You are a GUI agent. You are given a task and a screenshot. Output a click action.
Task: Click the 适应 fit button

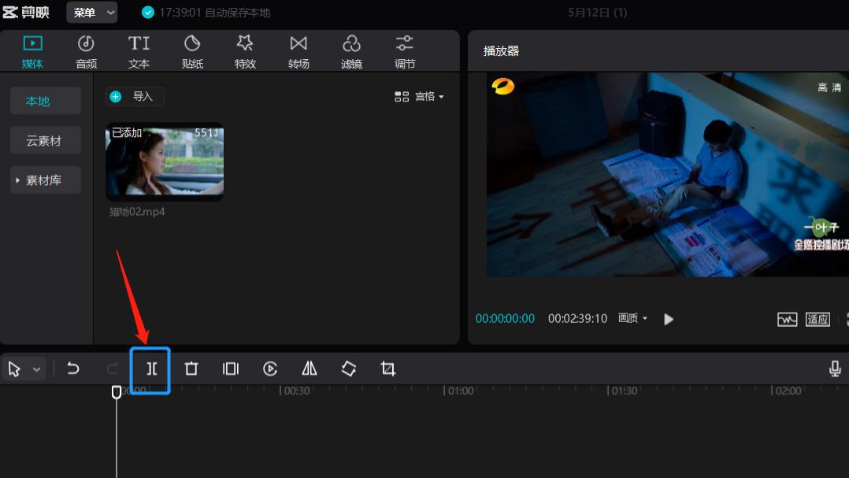coord(817,320)
